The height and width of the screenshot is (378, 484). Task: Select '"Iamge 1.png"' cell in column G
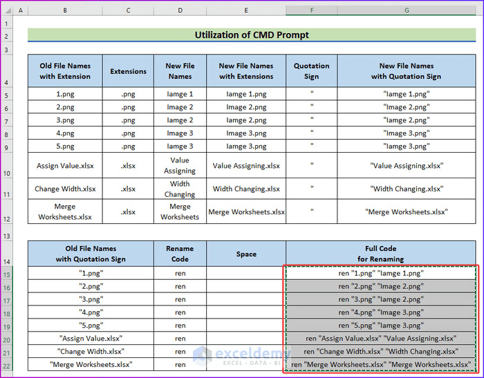407,94
